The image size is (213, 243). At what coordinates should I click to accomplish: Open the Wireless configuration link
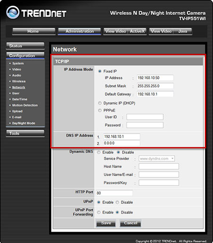[19, 81]
